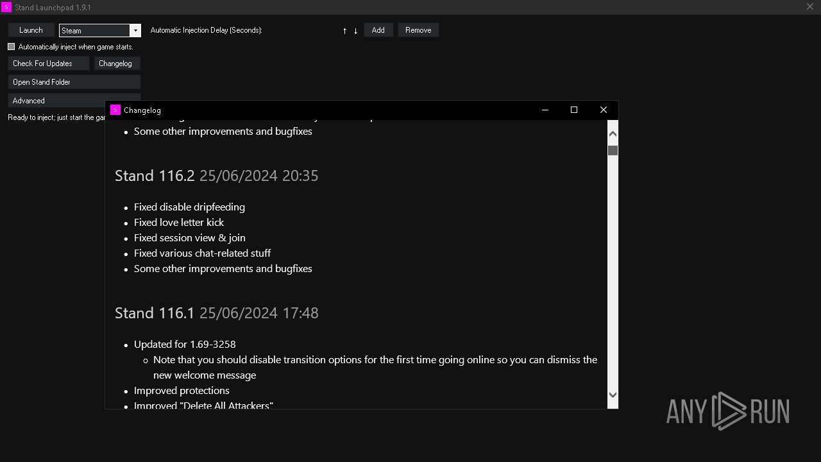Move entry down with down arrow
The width and height of the screenshot is (821, 462).
[x=355, y=31]
